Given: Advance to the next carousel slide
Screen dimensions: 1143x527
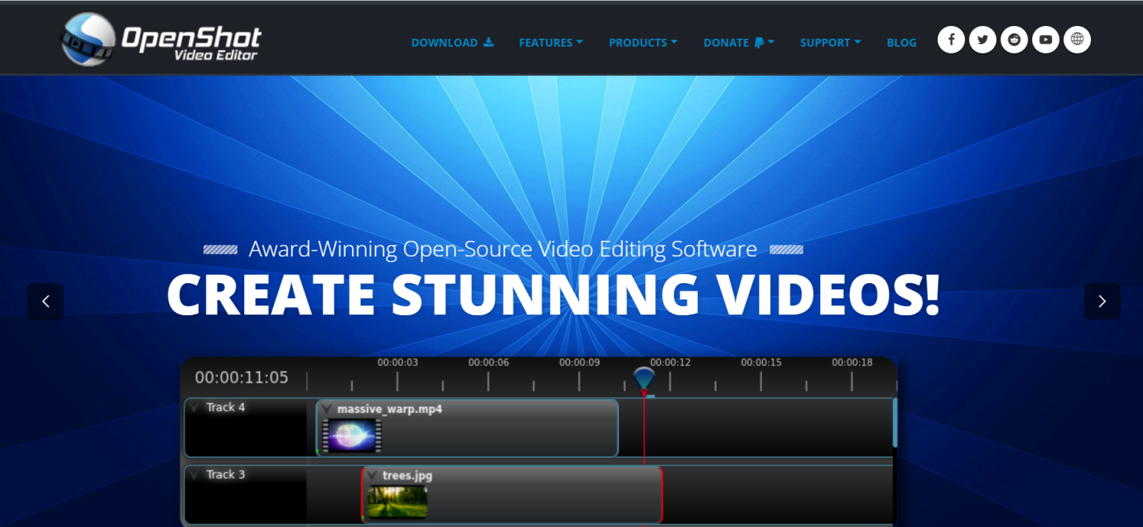Looking at the screenshot, I should 1102,301.
